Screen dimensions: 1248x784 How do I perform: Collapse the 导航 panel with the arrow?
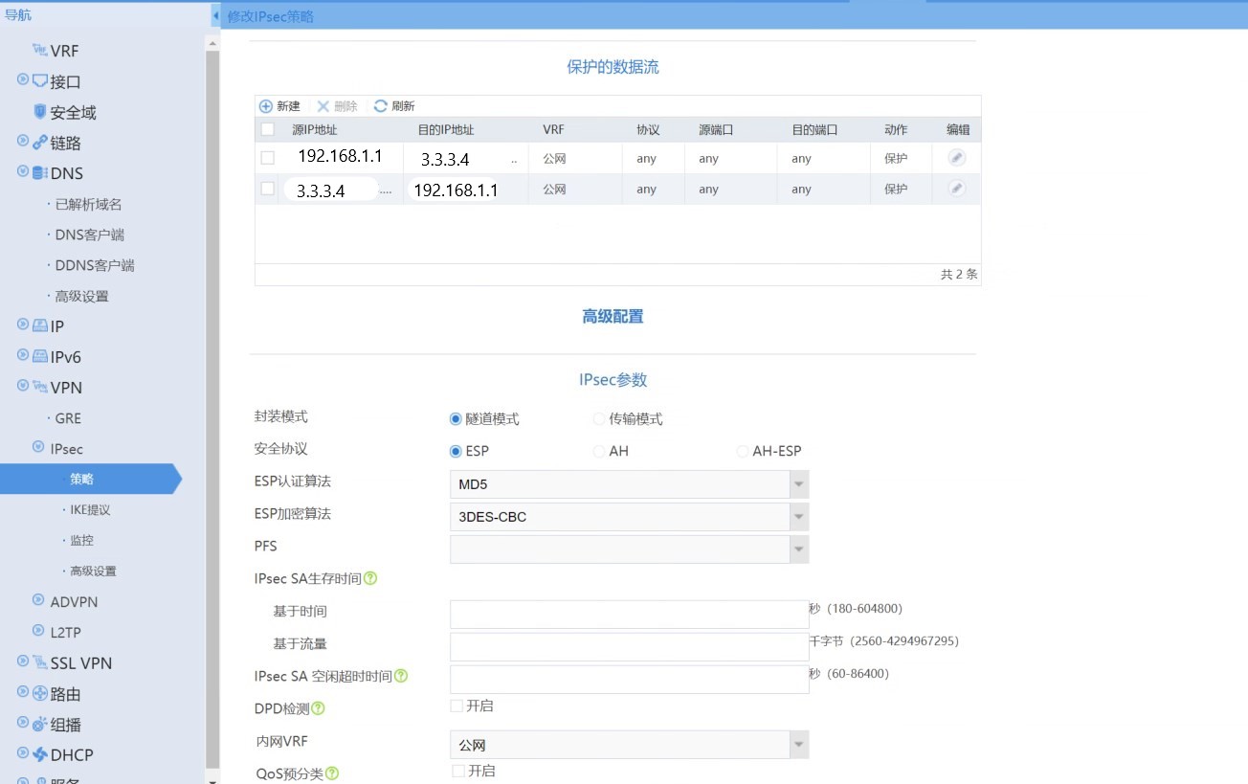click(215, 16)
